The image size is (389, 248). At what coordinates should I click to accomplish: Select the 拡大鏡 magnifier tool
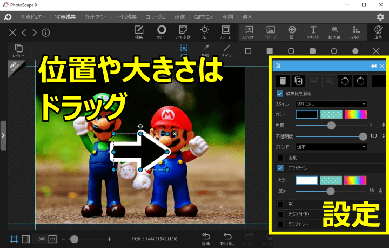pos(334,32)
